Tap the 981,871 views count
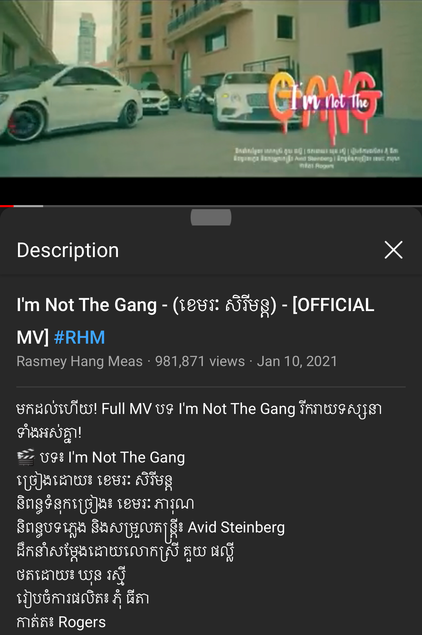 pos(200,361)
